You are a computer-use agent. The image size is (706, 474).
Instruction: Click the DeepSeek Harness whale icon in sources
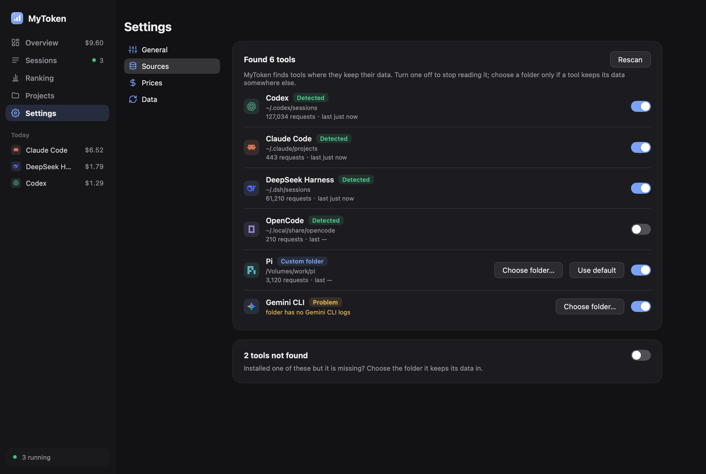(x=251, y=188)
